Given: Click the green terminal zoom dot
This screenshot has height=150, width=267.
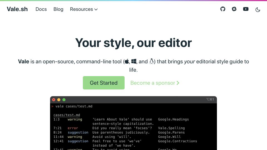Looking at the screenshot, I should 64,100.
